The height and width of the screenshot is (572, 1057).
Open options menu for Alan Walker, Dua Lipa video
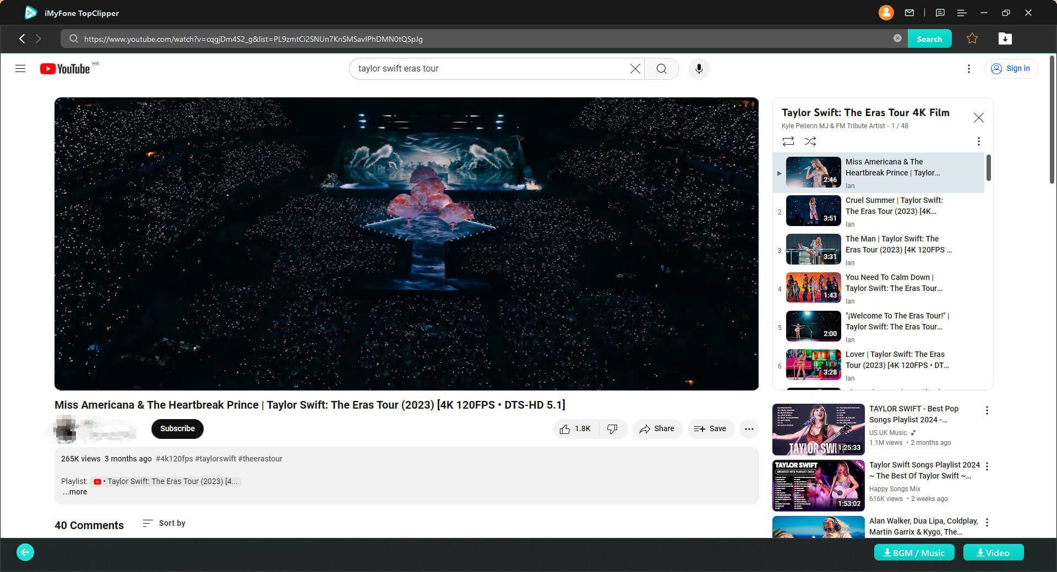click(987, 522)
